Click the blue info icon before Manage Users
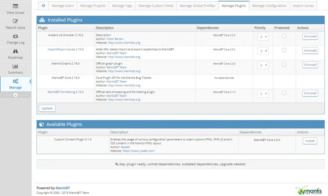The width and height of the screenshot is (328, 196). [x=43, y=5]
